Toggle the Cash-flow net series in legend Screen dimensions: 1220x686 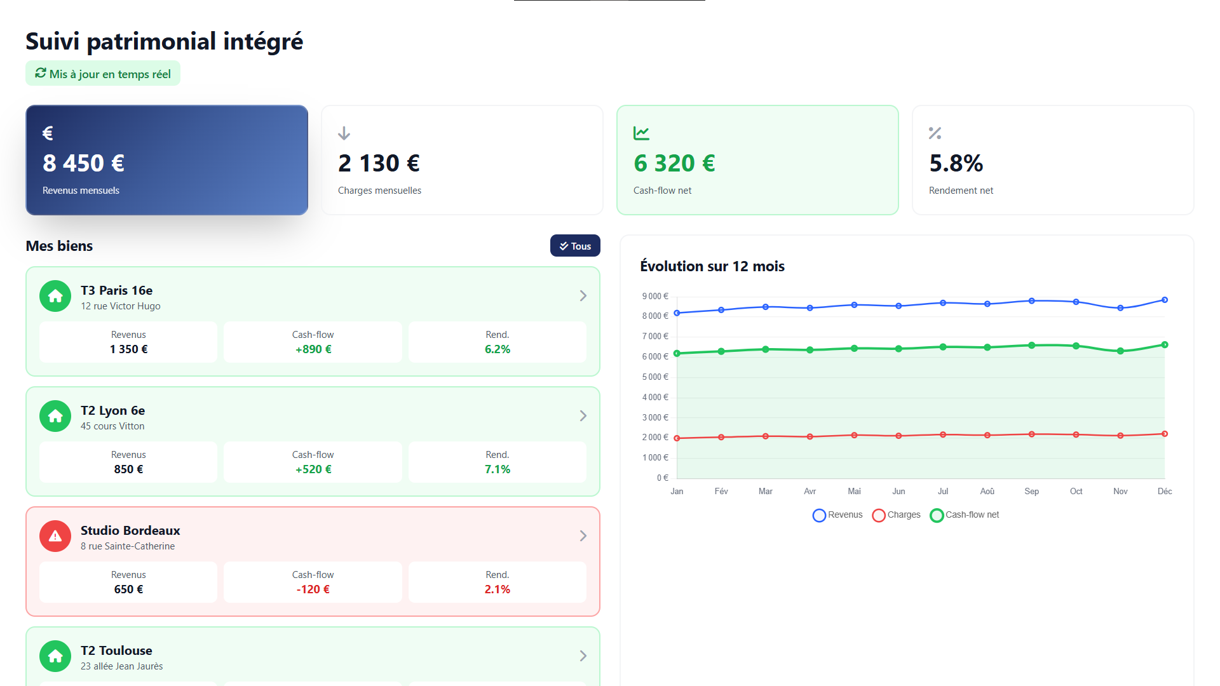pyautogui.click(x=965, y=515)
